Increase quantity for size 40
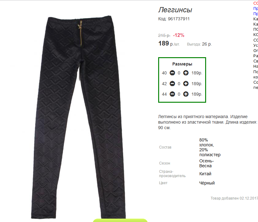The image size is (258, 222). (186, 73)
